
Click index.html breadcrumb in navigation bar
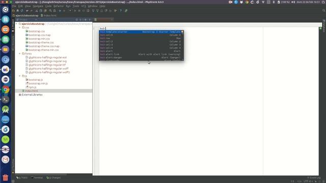pos(49,16)
